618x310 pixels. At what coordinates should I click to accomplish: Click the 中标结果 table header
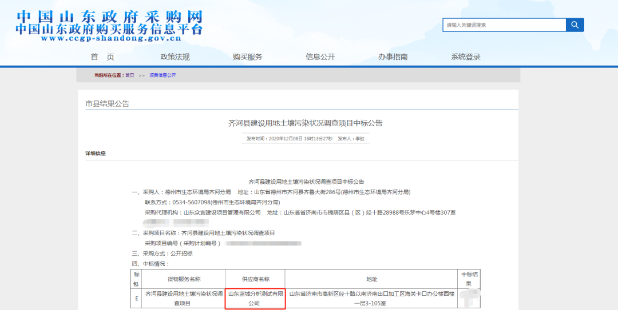click(x=469, y=279)
